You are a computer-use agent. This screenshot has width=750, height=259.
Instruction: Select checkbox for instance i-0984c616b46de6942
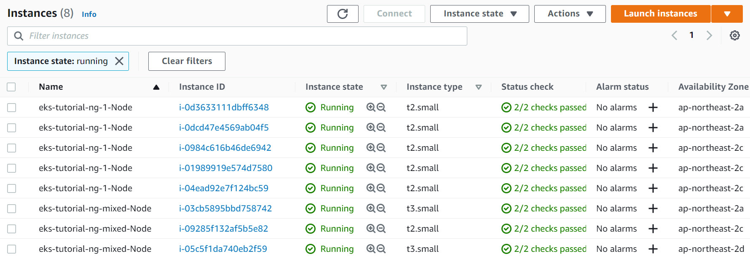tap(11, 148)
